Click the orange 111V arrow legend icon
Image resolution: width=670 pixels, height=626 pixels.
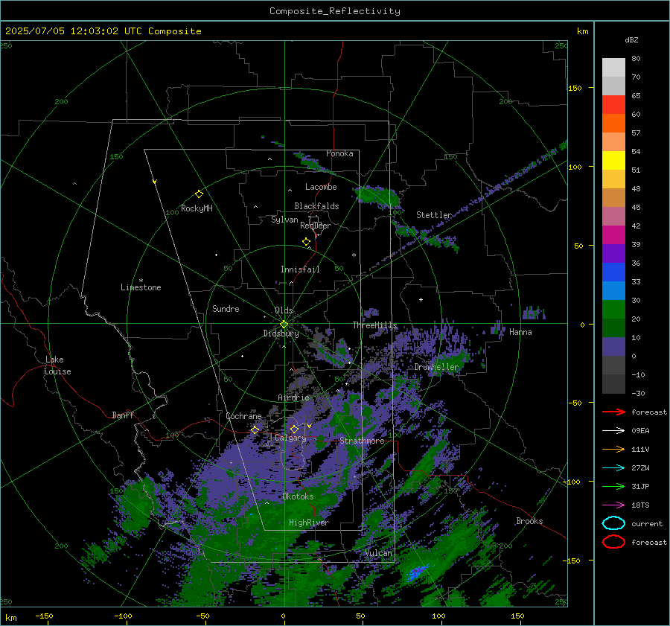[x=613, y=449]
